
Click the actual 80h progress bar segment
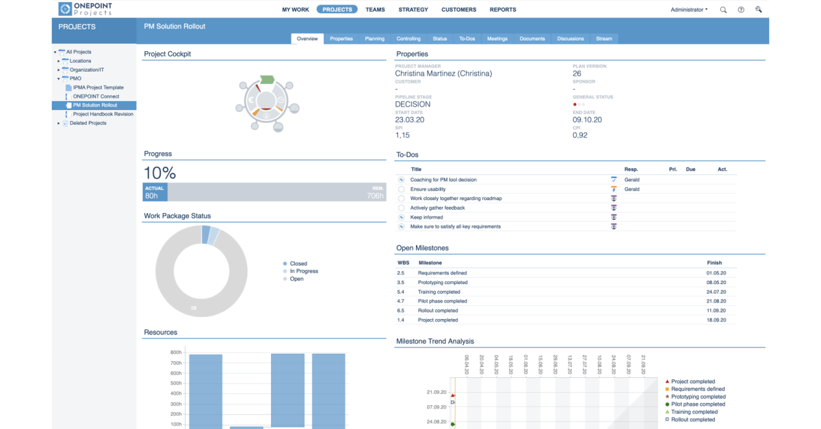tap(155, 192)
